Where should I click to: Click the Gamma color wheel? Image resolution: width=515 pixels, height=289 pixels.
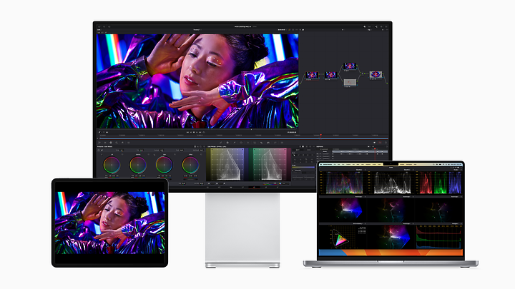tap(138, 165)
